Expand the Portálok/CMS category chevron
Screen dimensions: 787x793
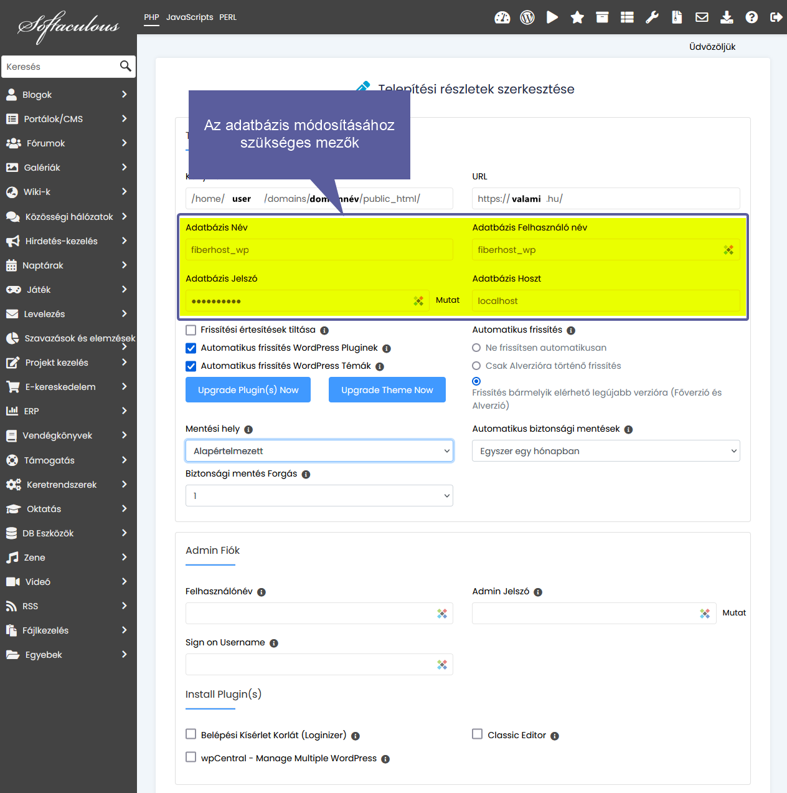pos(125,118)
